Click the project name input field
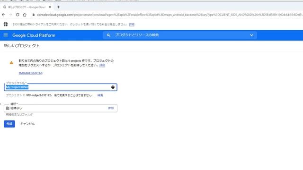303x170 pixels. tap(61, 87)
